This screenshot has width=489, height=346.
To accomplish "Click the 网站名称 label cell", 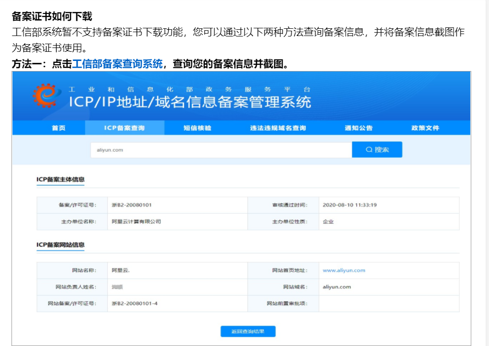I will [72, 271].
